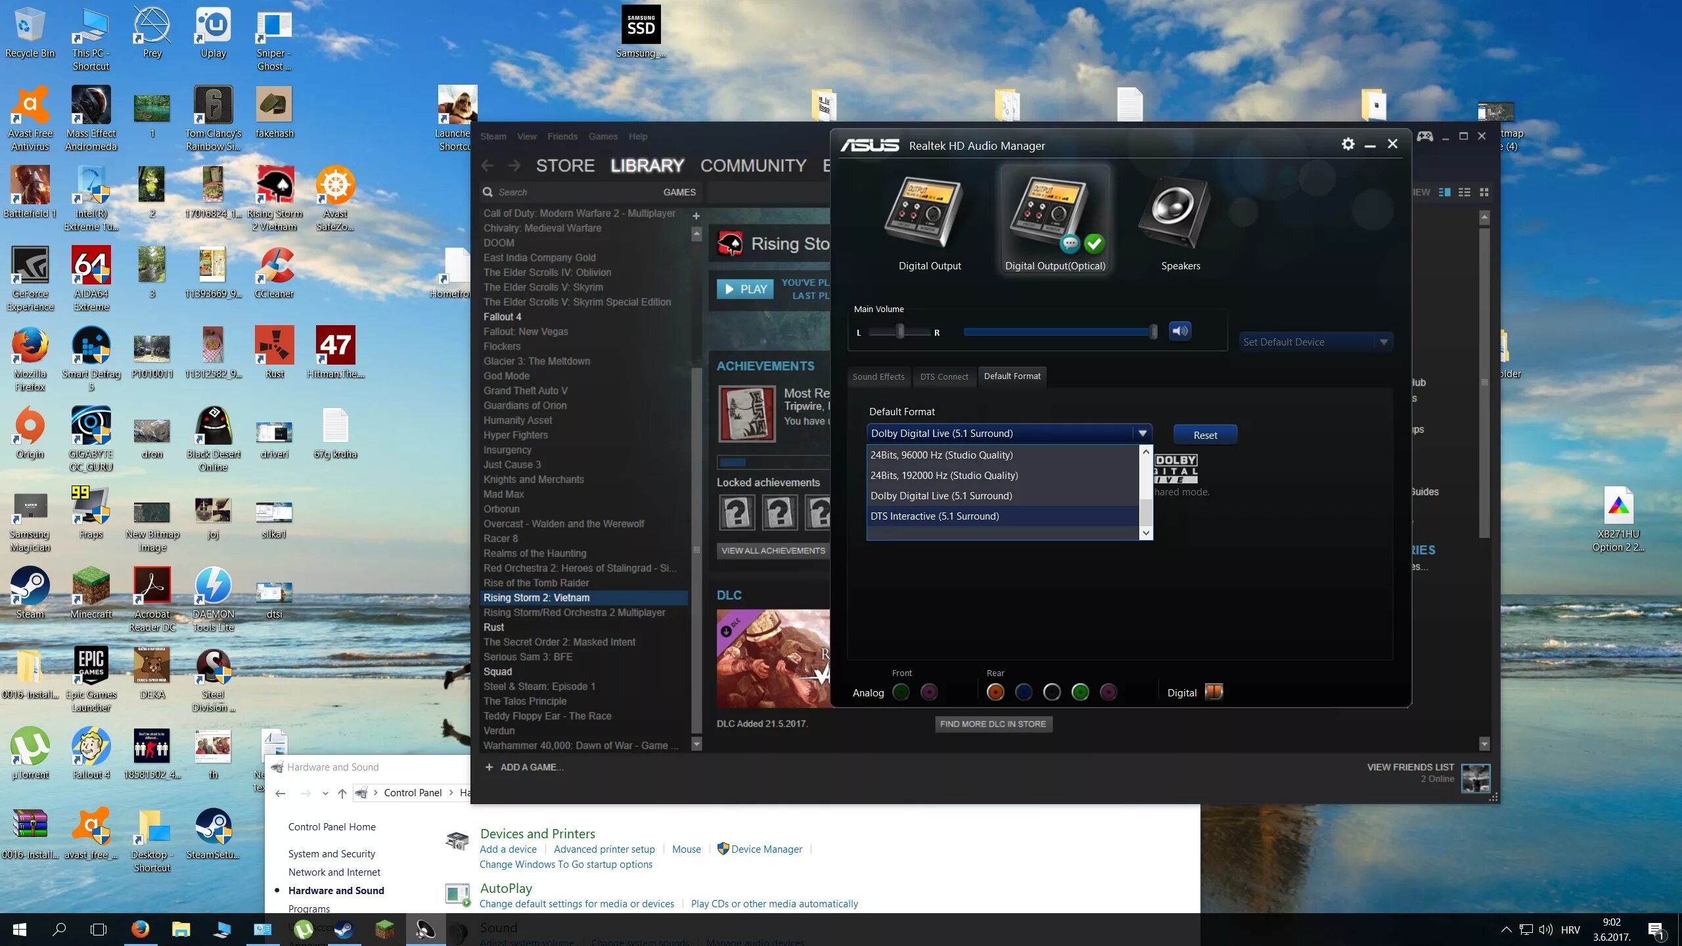Click PLAY for Rising Storm 2
Image resolution: width=1682 pixels, height=946 pixels.
pos(746,289)
